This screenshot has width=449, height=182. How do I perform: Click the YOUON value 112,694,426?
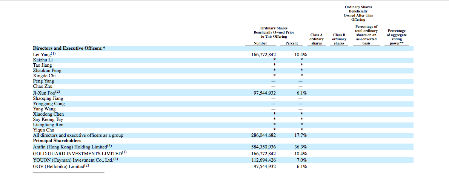(x=263, y=160)
